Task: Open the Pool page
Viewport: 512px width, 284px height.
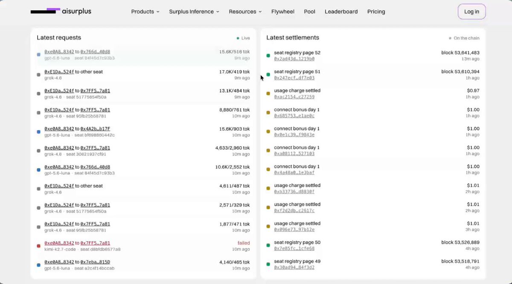Action: coord(309,11)
